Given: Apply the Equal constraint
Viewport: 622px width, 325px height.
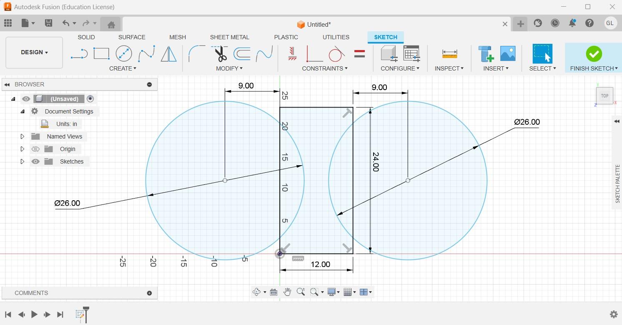Looking at the screenshot, I should pos(359,54).
